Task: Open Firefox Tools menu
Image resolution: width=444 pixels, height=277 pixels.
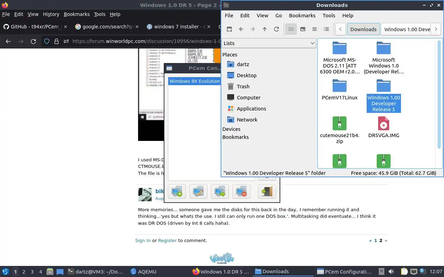Action: pyautogui.click(x=100, y=14)
